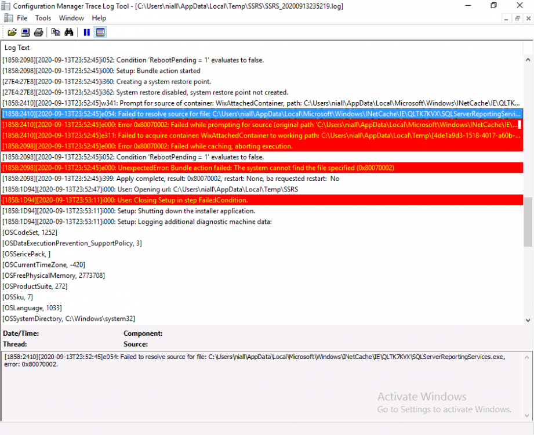
Task: Select the OSSystemDirectory line
Action: [262, 319]
